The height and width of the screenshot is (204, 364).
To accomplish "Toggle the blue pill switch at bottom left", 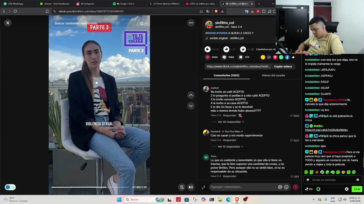I will click(10, 187).
